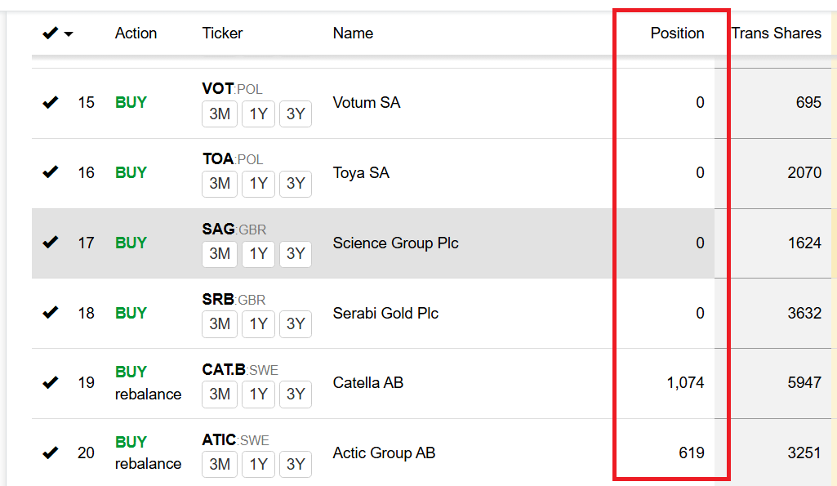
Task: Select the VOT ticker symbol
Action: 218,89
